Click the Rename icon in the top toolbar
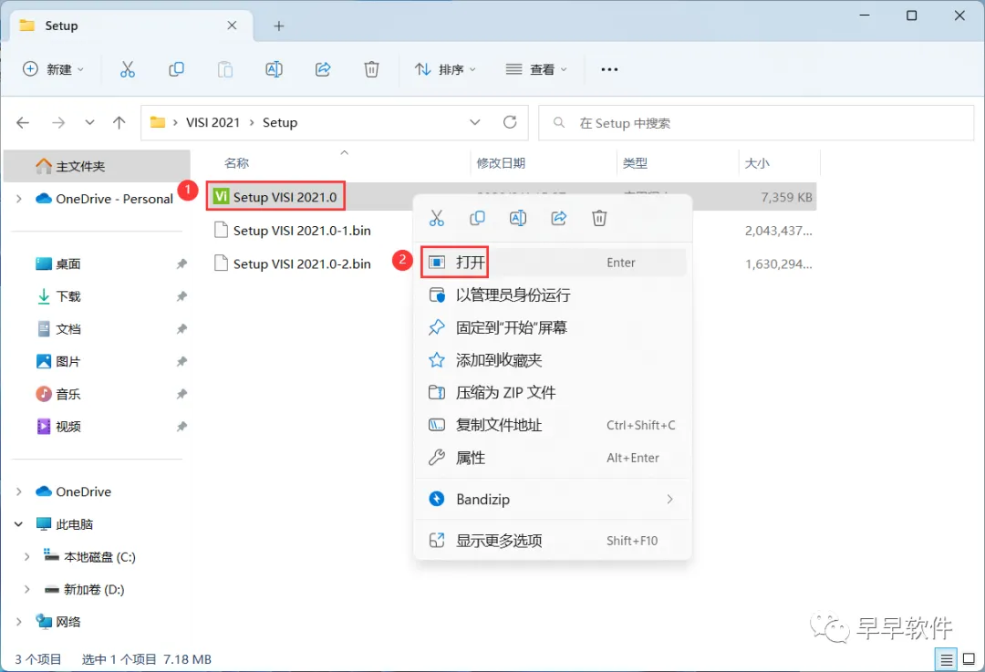Screen dimensions: 985x672 pos(274,69)
